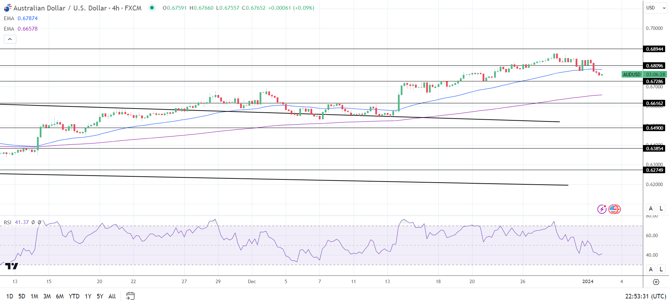Click the 0.63854 price label
Viewport: 669px width, 304px height.
[654, 149]
